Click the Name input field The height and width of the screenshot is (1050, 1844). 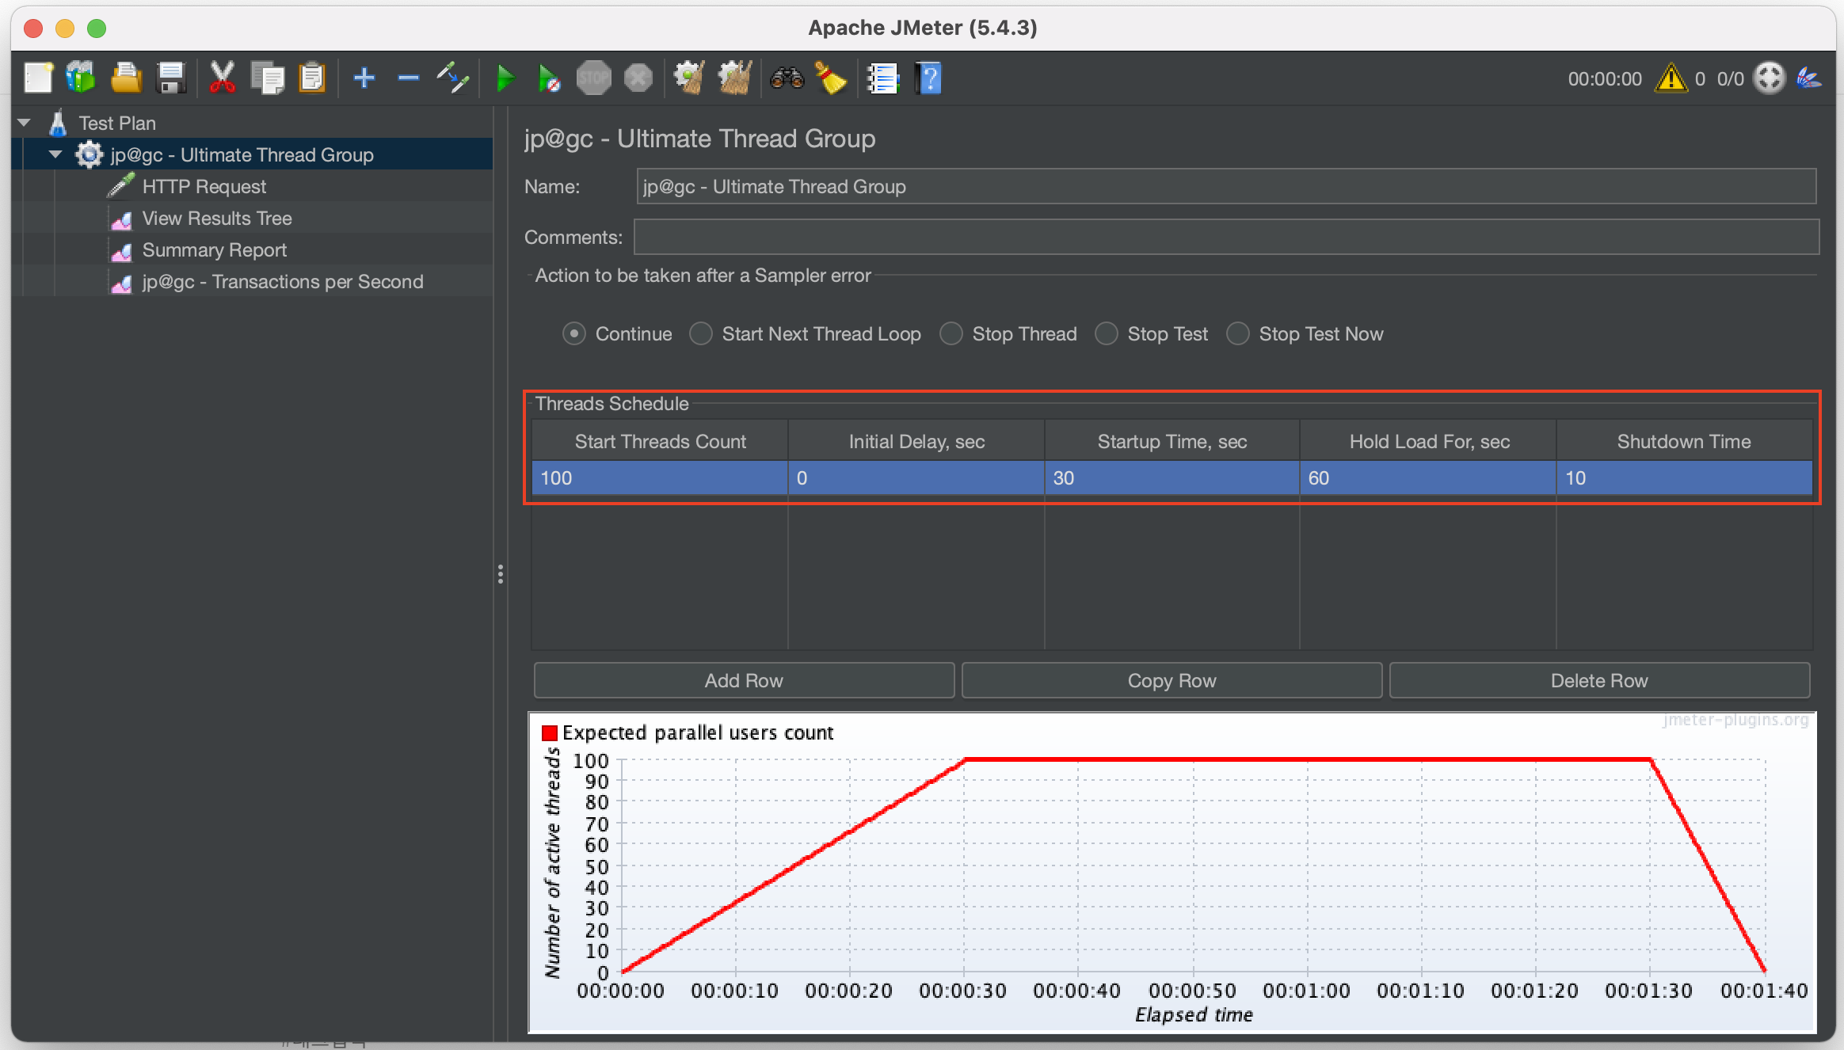[1226, 186]
